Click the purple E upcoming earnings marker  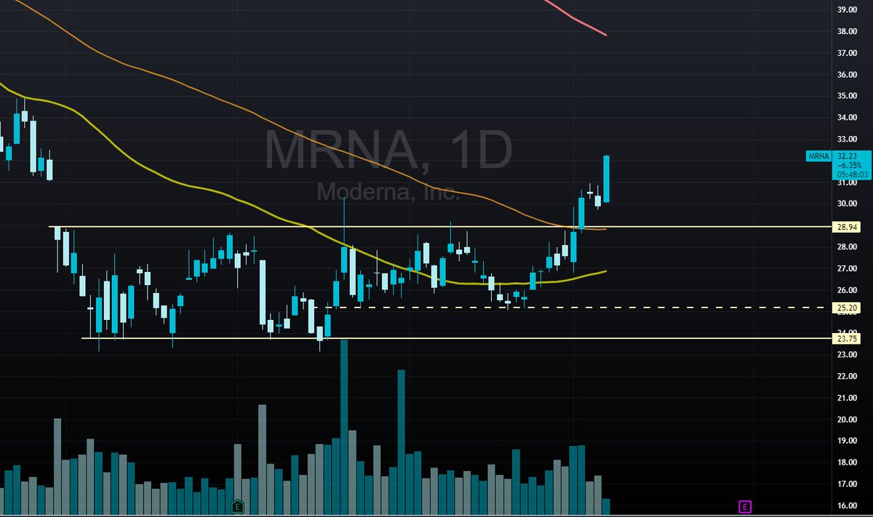[x=744, y=505]
